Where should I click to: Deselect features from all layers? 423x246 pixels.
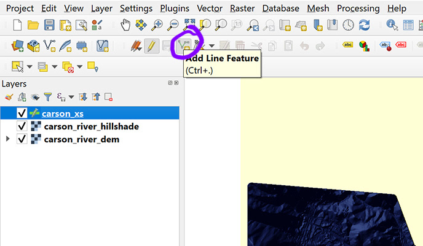pyautogui.click(x=68, y=67)
